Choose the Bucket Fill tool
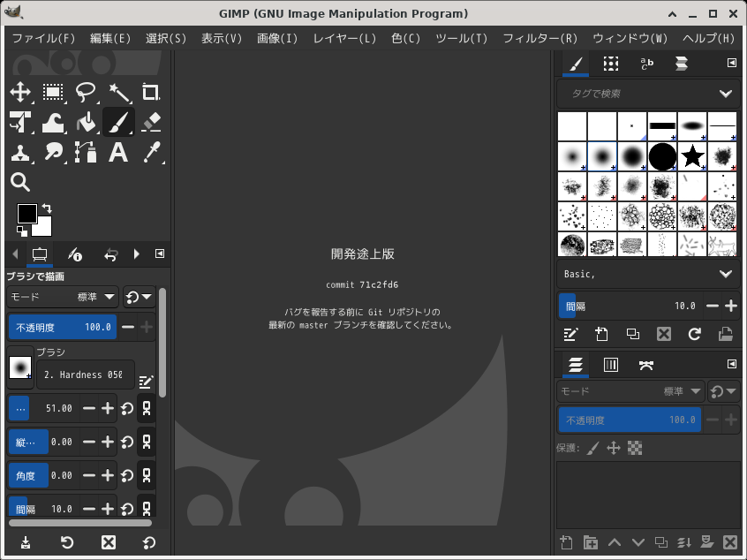747x560 pixels. pos(86,123)
